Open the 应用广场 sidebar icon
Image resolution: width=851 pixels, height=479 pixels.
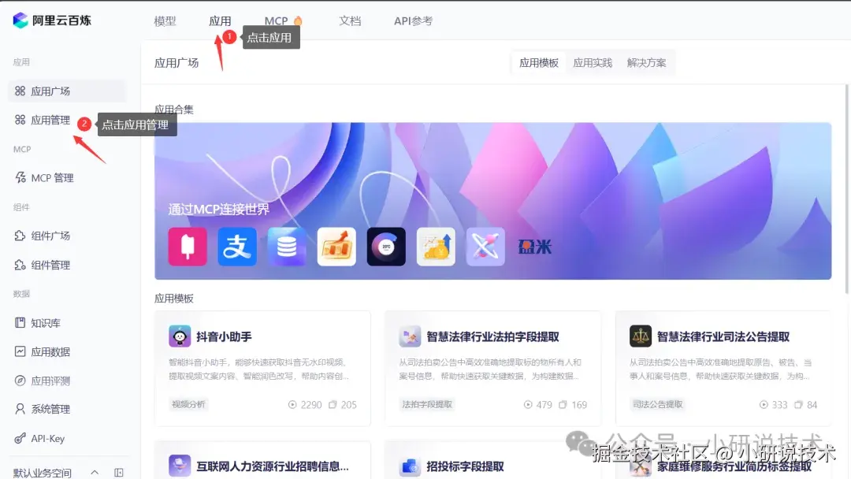click(x=20, y=91)
